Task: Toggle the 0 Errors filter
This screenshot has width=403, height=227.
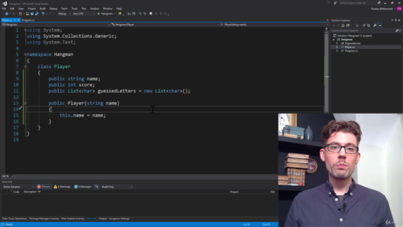Action: (43, 187)
